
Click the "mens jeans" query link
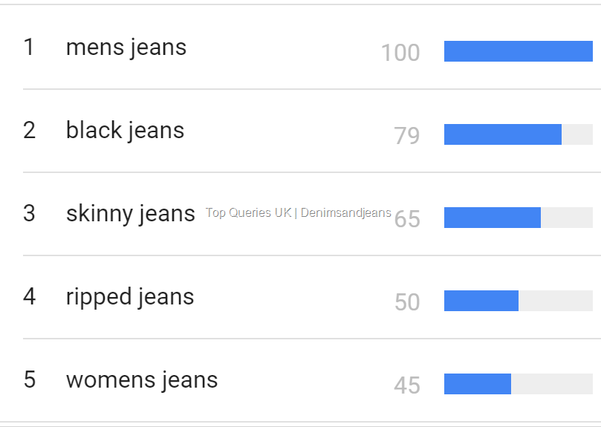point(126,48)
